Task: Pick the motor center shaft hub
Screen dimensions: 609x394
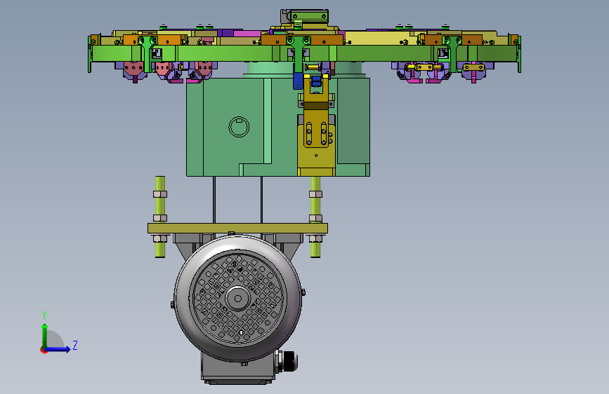Action: point(238,298)
